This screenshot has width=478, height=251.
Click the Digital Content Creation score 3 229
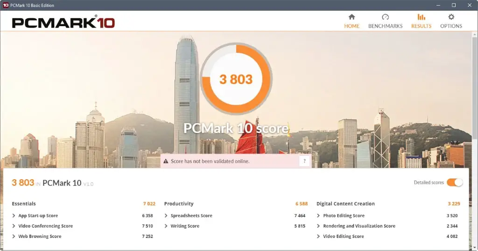click(x=454, y=204)
